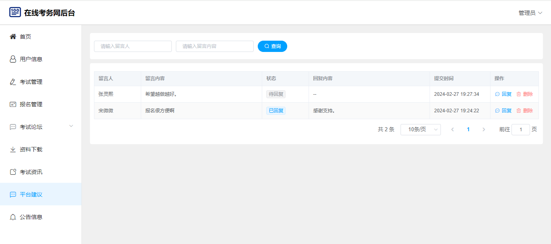Click the bell icon beside 公告信息
Screen dimensions: 551x244
(x=13, y=217)
